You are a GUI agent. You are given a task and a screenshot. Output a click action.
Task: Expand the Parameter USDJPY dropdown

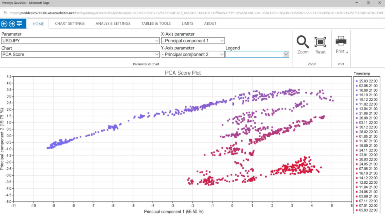point(157,41)
